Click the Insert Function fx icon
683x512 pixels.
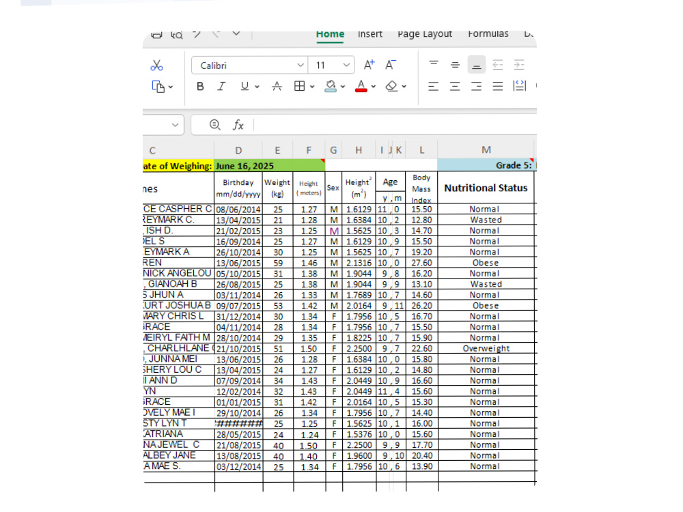pos(238,126)
